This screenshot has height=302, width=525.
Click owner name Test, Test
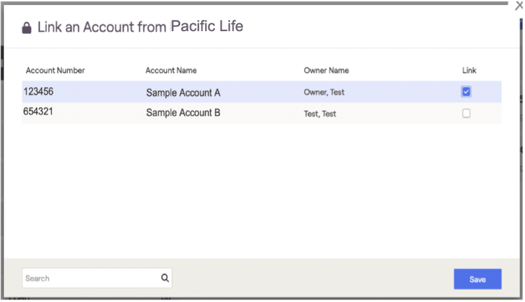tap(320, 114)
